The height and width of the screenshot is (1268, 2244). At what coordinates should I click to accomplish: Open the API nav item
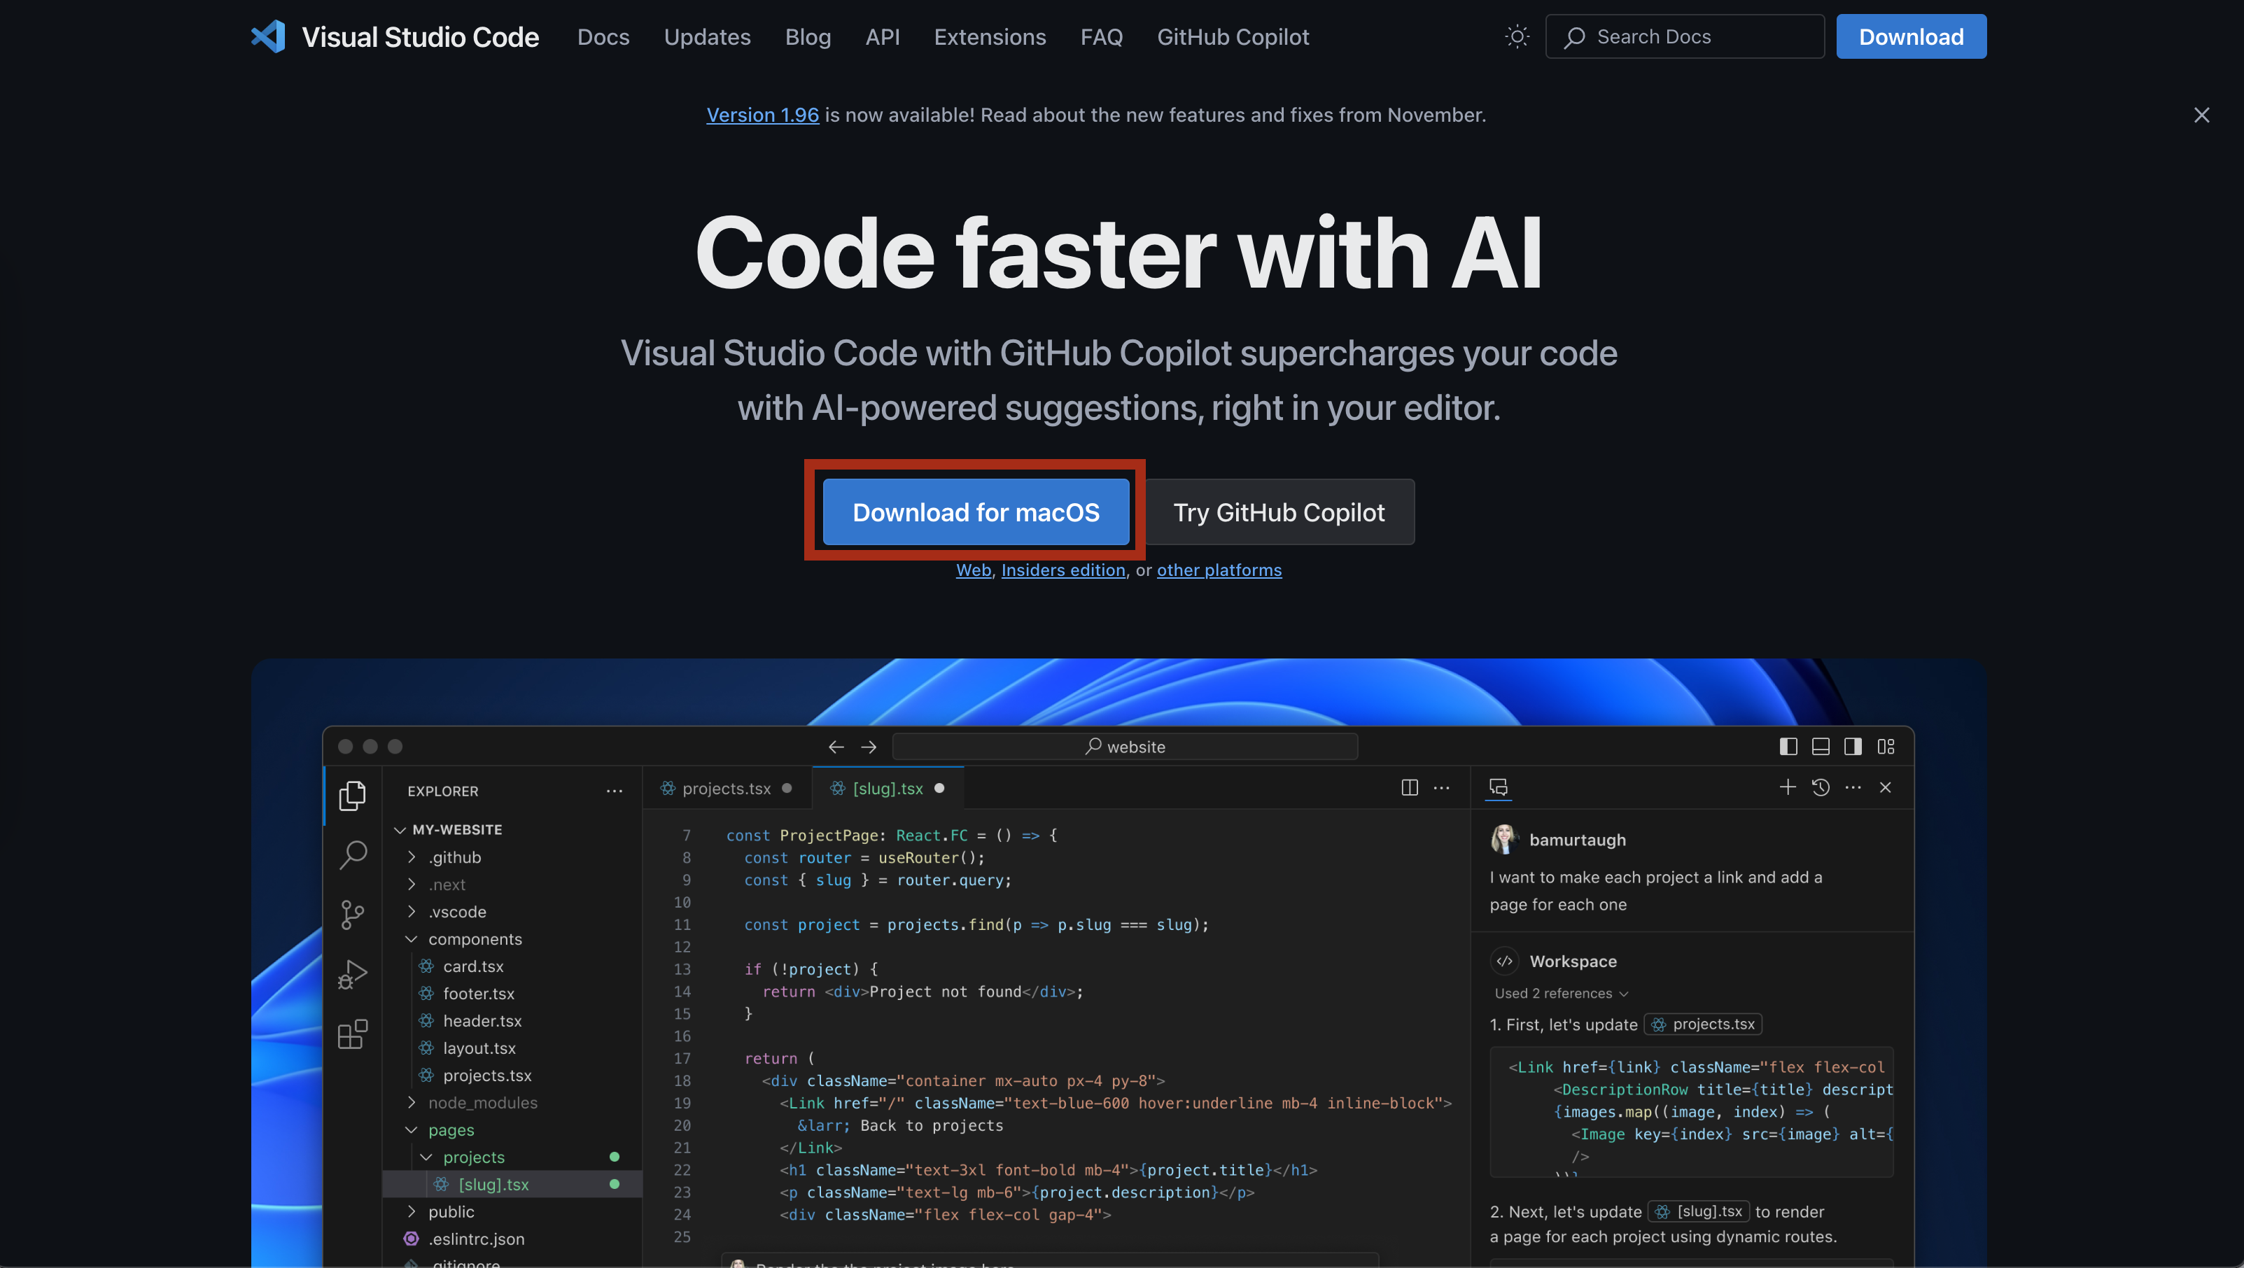click(882, 36)
